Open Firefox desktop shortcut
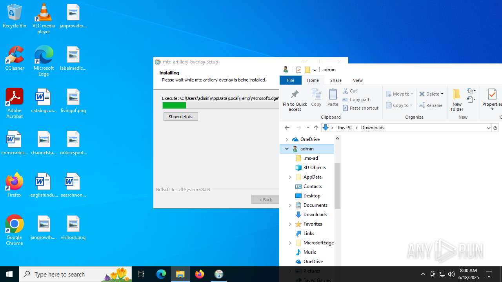Viewport: 502px width, 282px height. click(15, 186)
